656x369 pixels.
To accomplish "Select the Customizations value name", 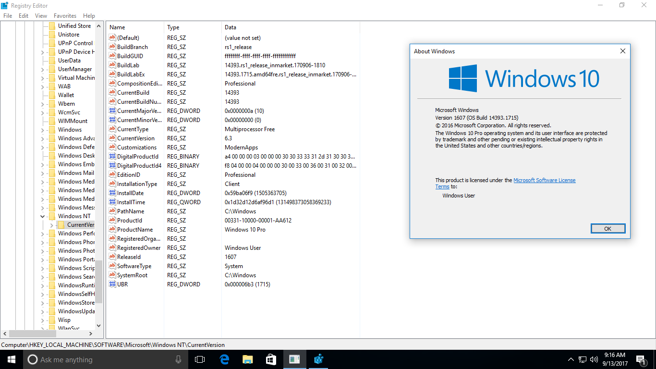I will pos(137,148).
